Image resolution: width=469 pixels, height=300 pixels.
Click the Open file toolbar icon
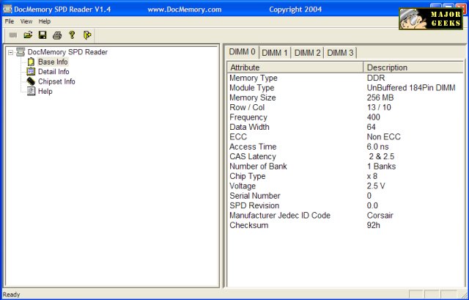[28, 34]
